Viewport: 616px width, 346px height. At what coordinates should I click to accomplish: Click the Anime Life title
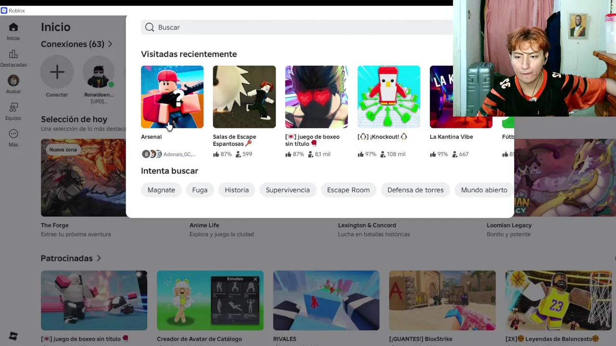(204, 225)
